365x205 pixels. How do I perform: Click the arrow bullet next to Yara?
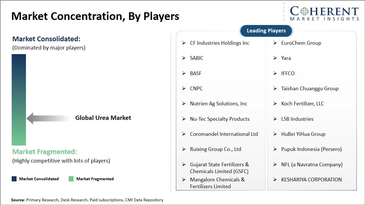(x=275, y=58)
